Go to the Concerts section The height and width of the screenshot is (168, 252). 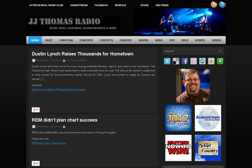tap(86, 40)
